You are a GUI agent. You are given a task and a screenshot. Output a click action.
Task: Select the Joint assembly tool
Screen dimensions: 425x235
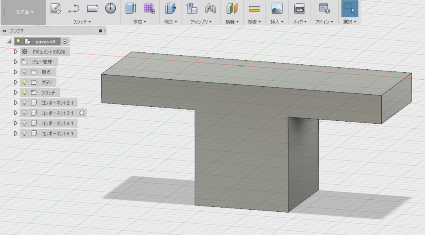click(210, 8)
